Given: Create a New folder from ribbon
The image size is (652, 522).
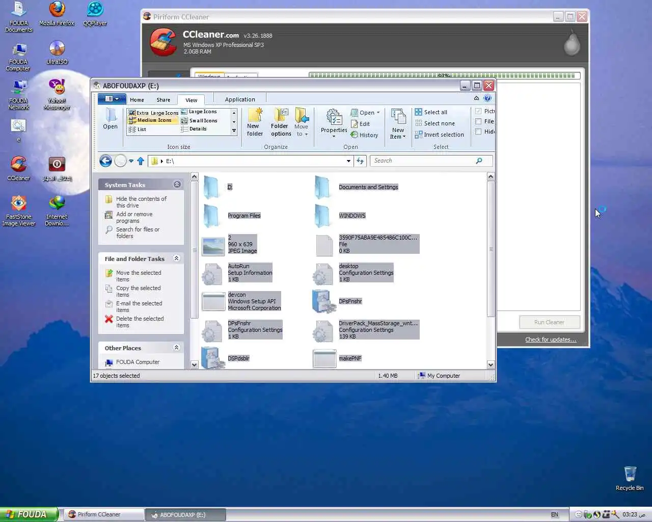Looking at the screenshot, I should pos(255,122).
